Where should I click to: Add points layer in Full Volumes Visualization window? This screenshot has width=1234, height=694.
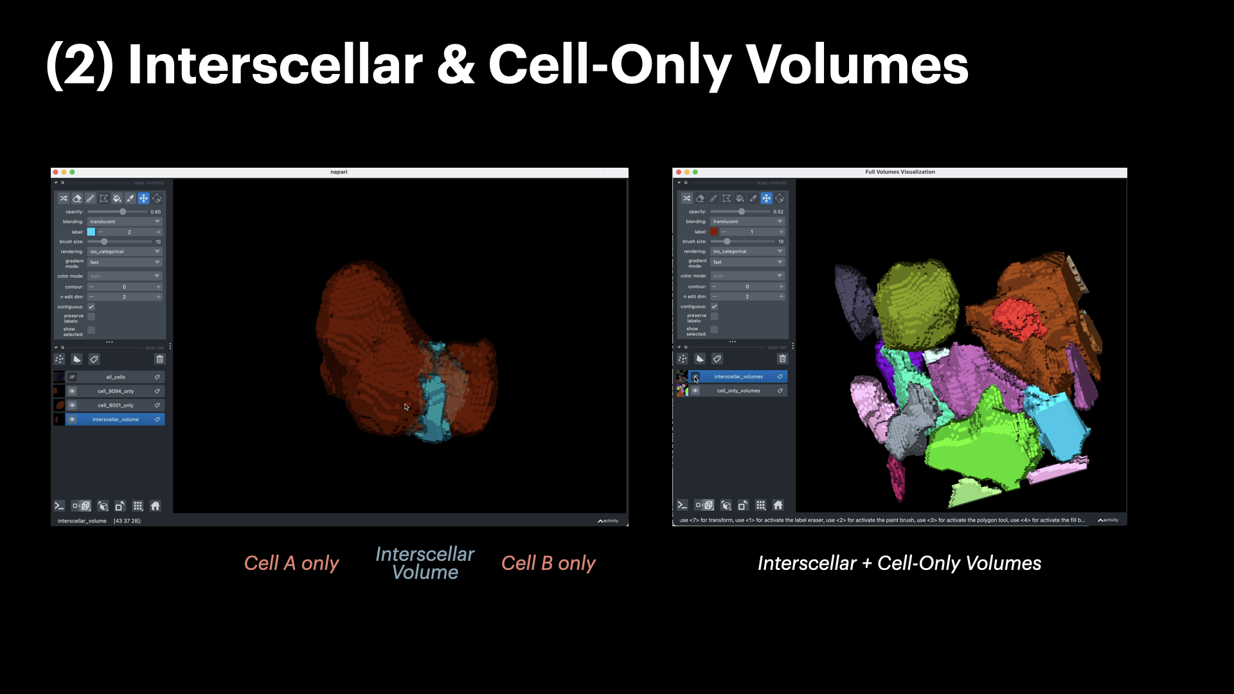[x=682, y=359]
